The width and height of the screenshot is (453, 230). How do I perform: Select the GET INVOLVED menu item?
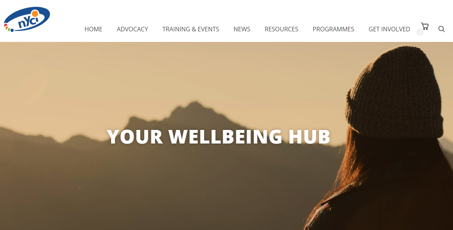pyautogui.click(x=389, y=29)
